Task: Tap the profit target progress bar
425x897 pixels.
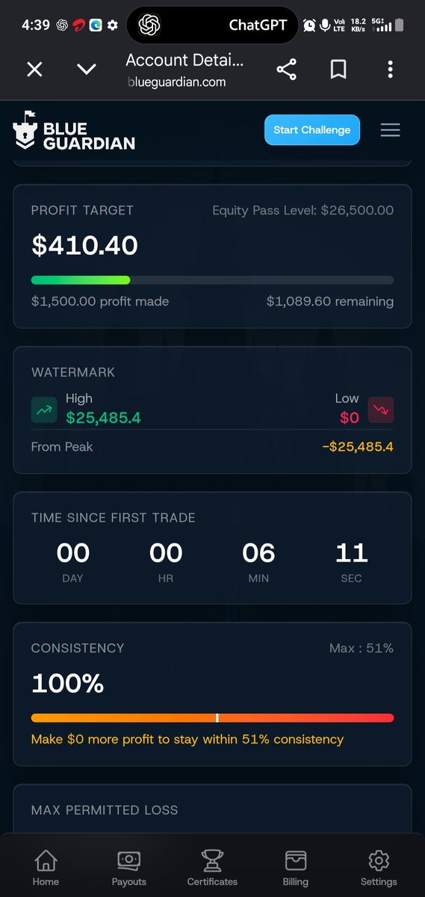Action: click(212, 280)
